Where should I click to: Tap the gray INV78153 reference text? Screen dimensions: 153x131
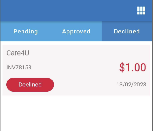19,68
